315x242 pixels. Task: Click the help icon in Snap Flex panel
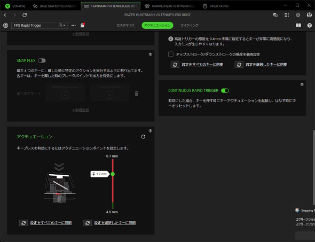[150, 54]
